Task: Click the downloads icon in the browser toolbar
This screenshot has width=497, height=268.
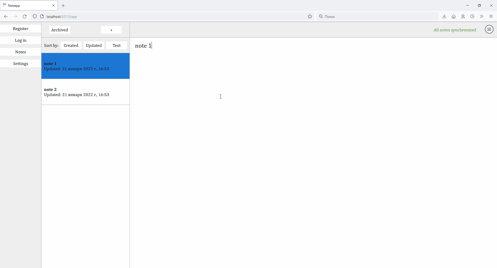Action: tap(444, 16)
